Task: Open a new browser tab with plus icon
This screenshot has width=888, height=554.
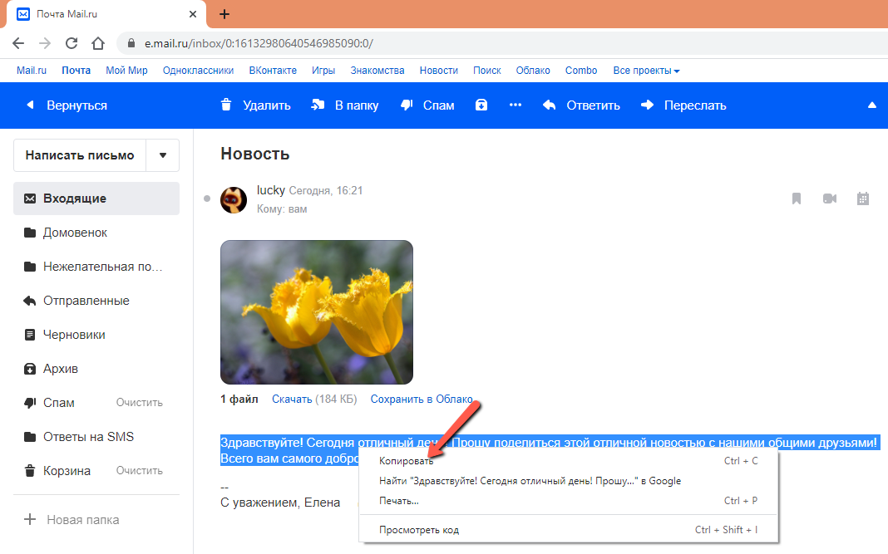Action: pos(224,14)
